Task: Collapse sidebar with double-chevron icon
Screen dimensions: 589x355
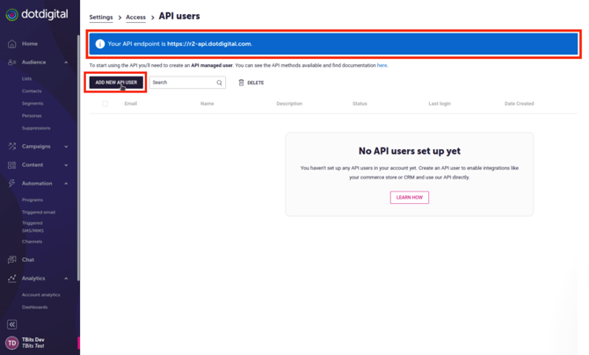Action: coord(11,324)
